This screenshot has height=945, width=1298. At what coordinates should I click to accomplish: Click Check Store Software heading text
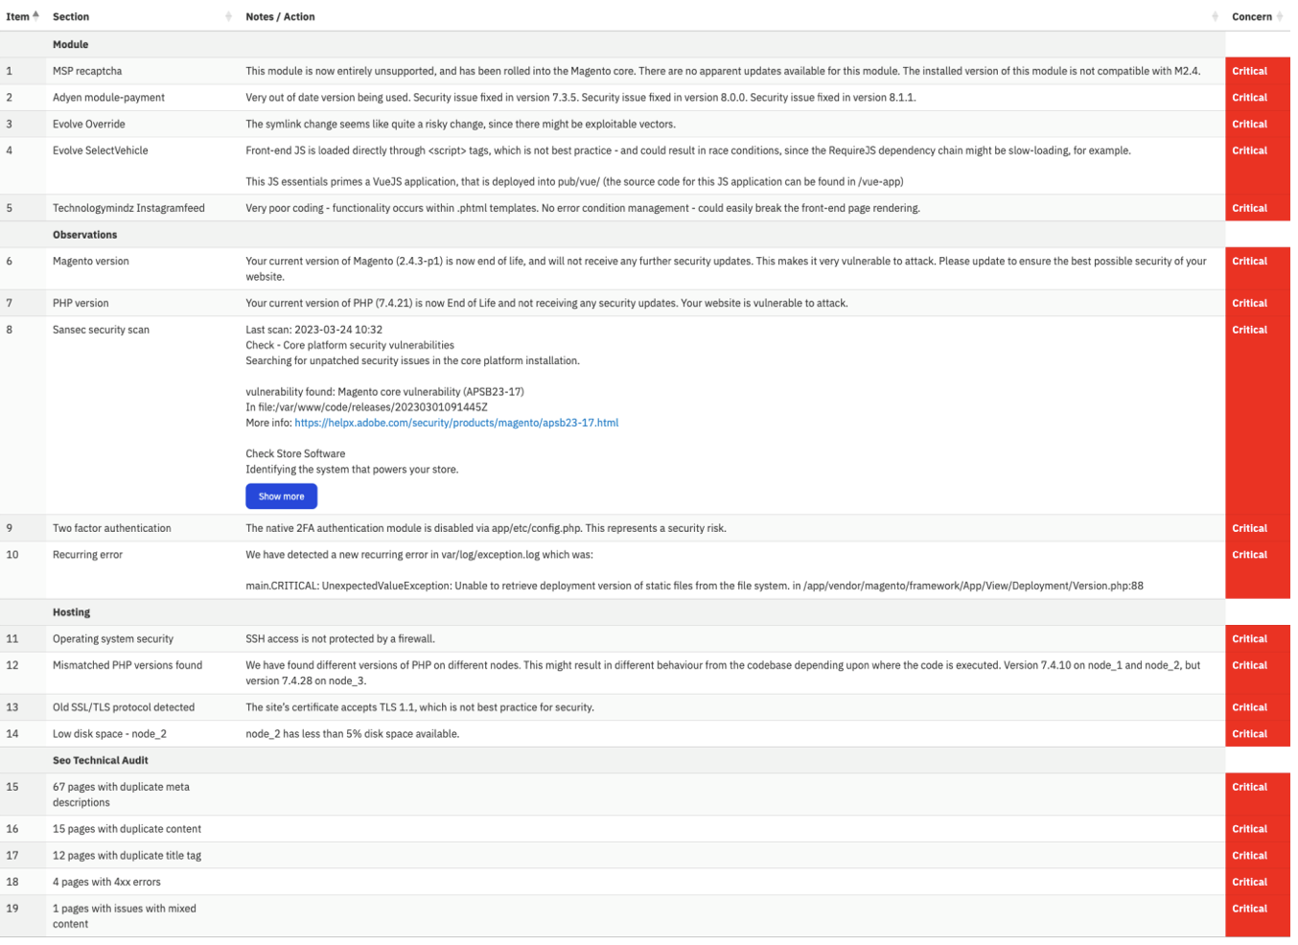tap(295, 454)
